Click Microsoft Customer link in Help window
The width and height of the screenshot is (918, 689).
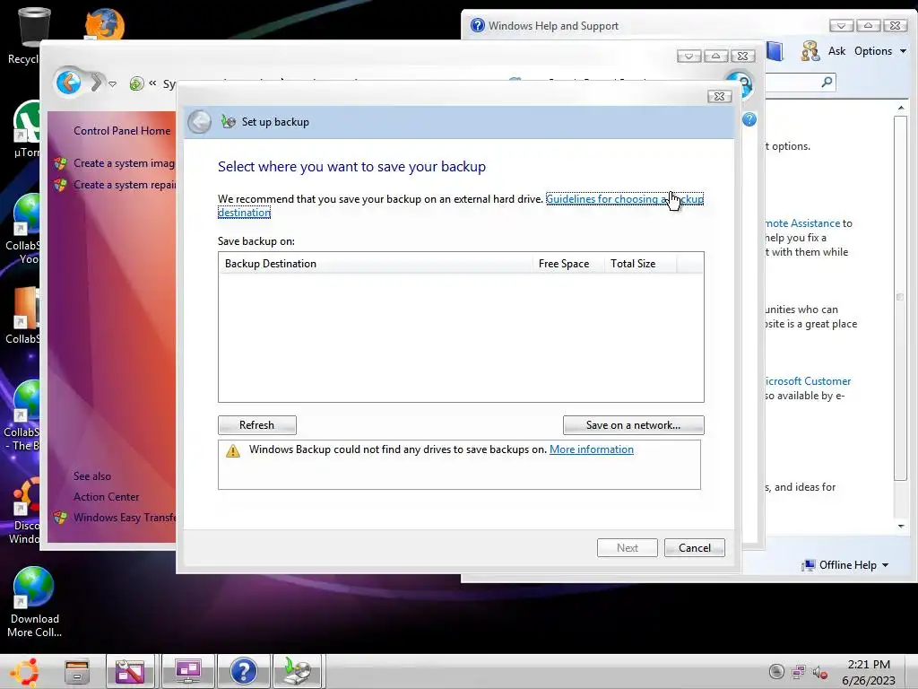(808, 380)
